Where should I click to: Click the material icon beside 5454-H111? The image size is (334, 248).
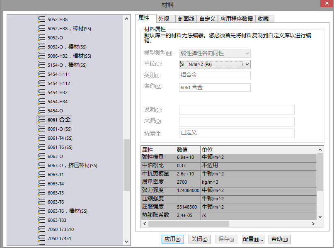pyautogui.click(x=41, y=74)
